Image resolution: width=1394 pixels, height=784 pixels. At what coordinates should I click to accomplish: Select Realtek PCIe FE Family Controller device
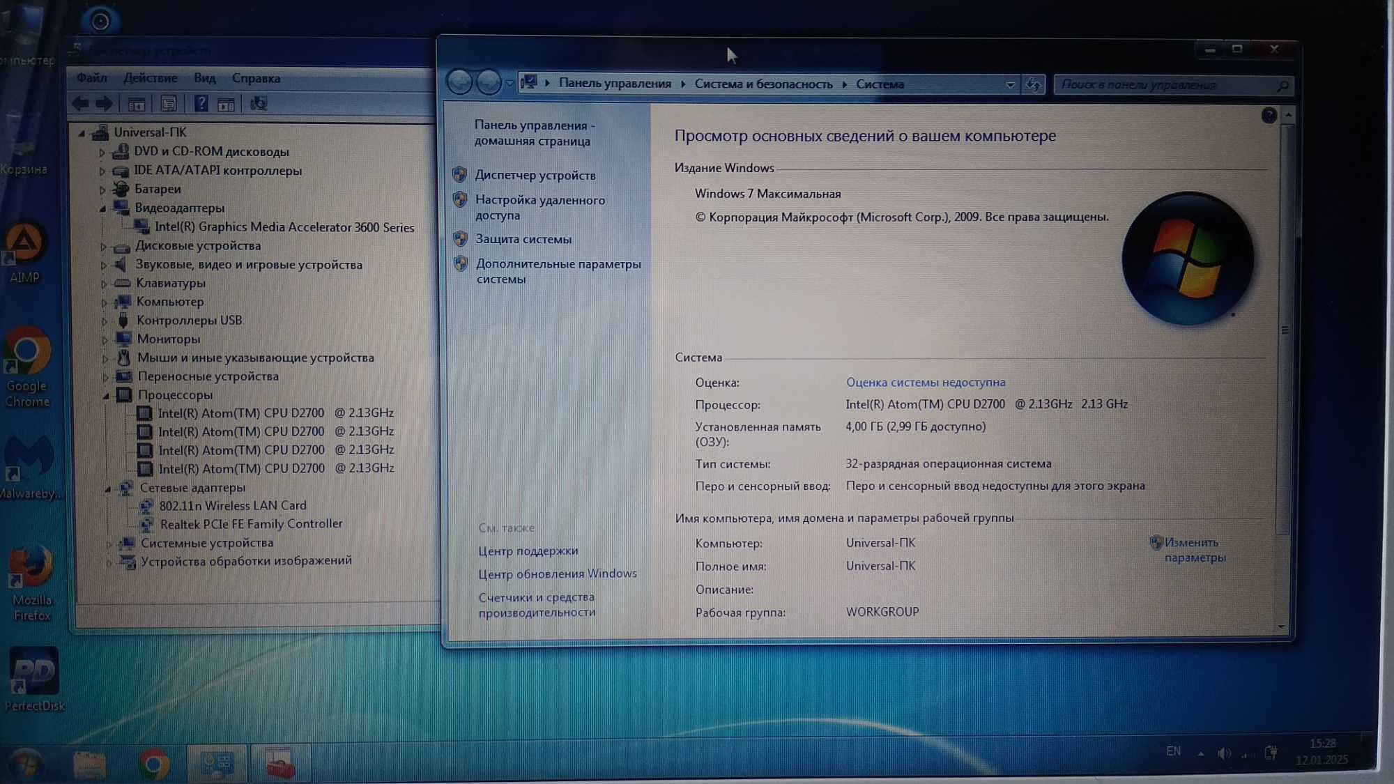click(252, 524)
